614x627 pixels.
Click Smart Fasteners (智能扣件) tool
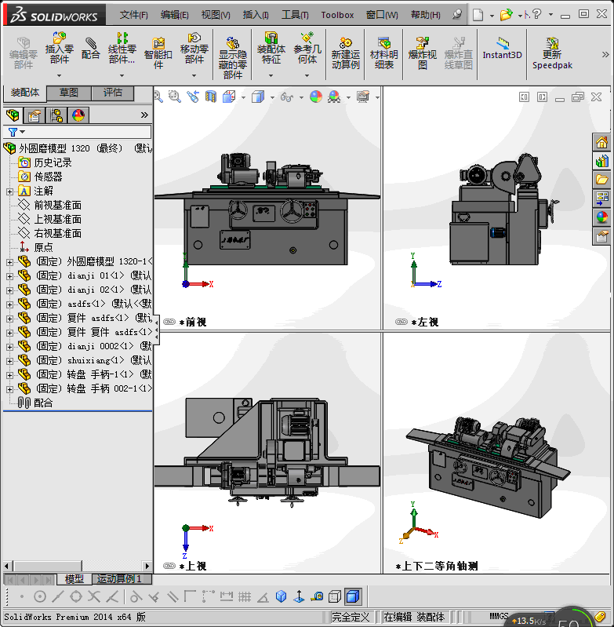coord(158,53)
